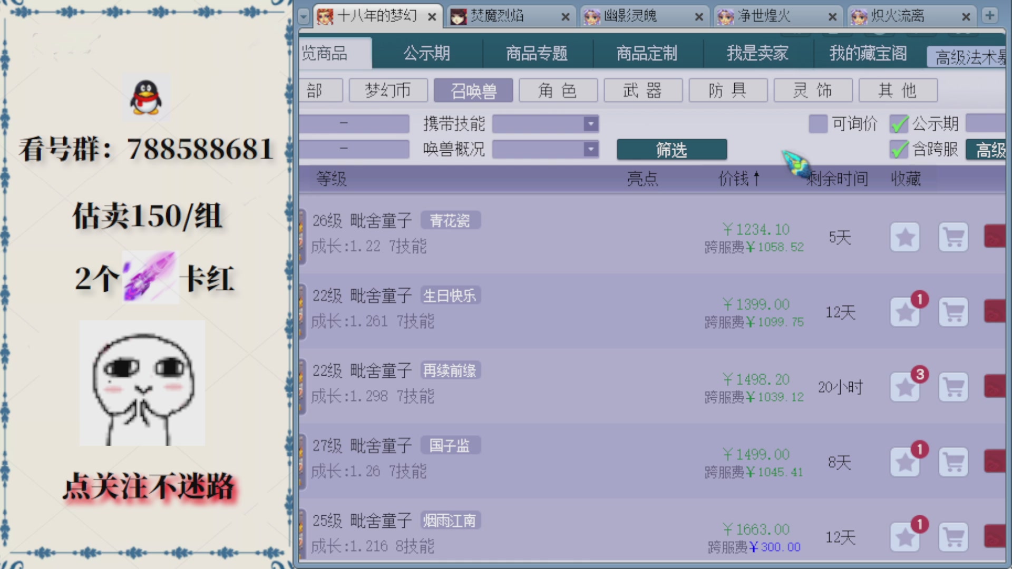The image size is (1012, 569).
Task: Favorite the 国子监 毗舍童子 listing
Action: coord(905,463)
